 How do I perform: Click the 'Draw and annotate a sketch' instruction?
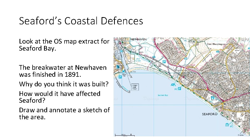click(x=64, y=114)
